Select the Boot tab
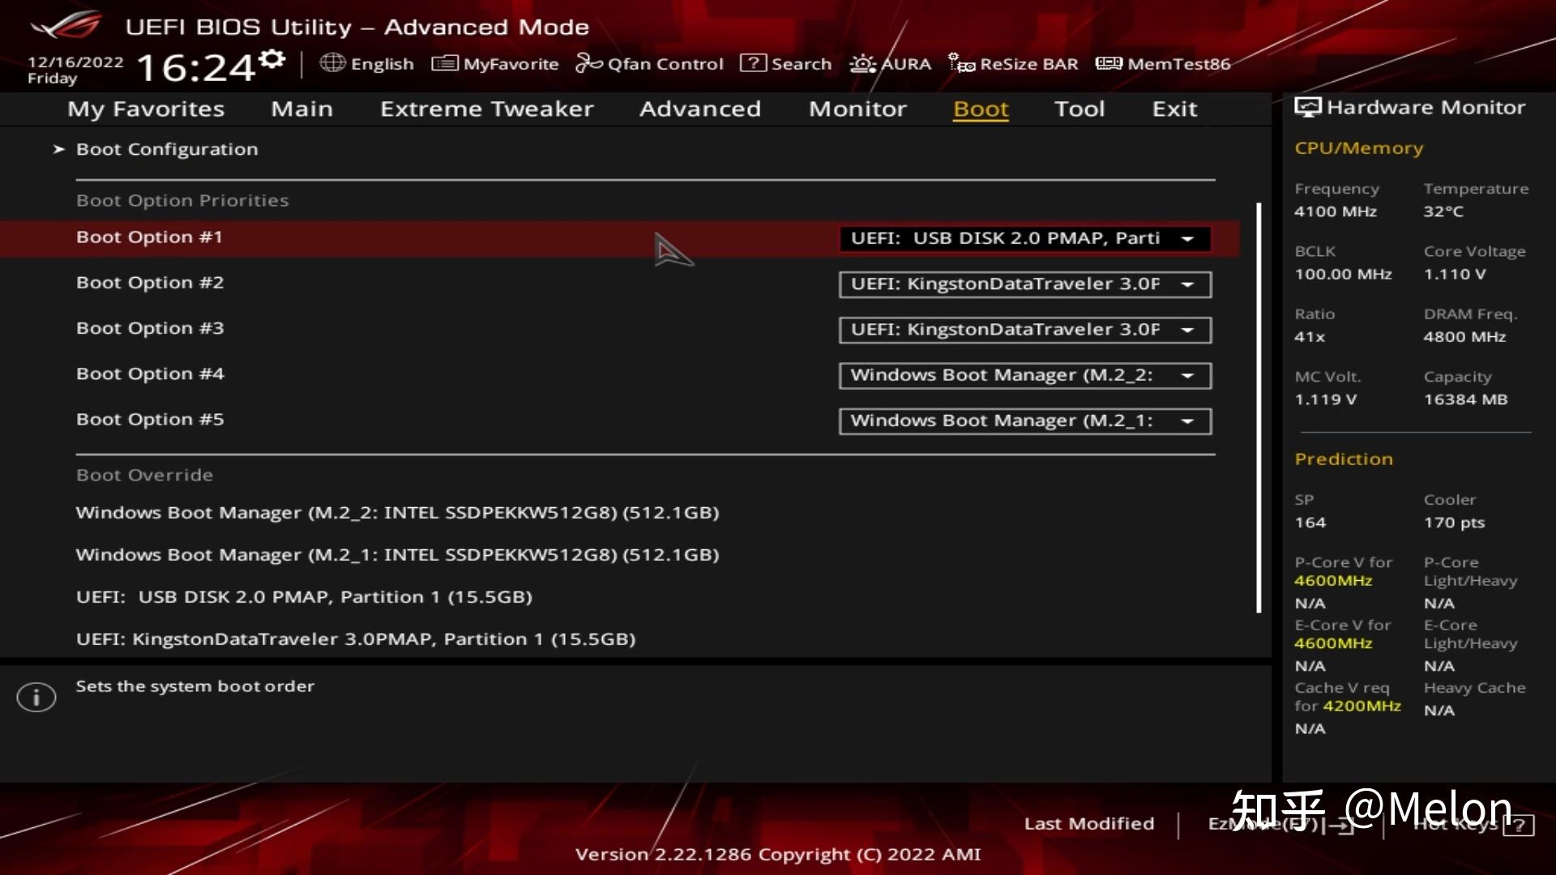1556x875 pixels. [981, 109]
